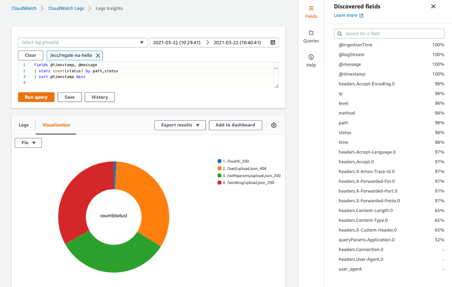The width and height of the screenshot is (452, 287).
Task: Open the Pie chart type dropdown
Action: point(28,142)
